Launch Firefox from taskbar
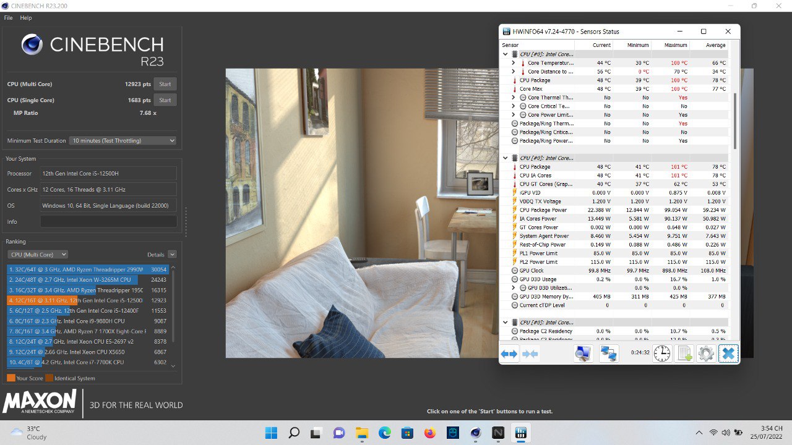This screenshot has height=445, width=792. tap(430, 433)
